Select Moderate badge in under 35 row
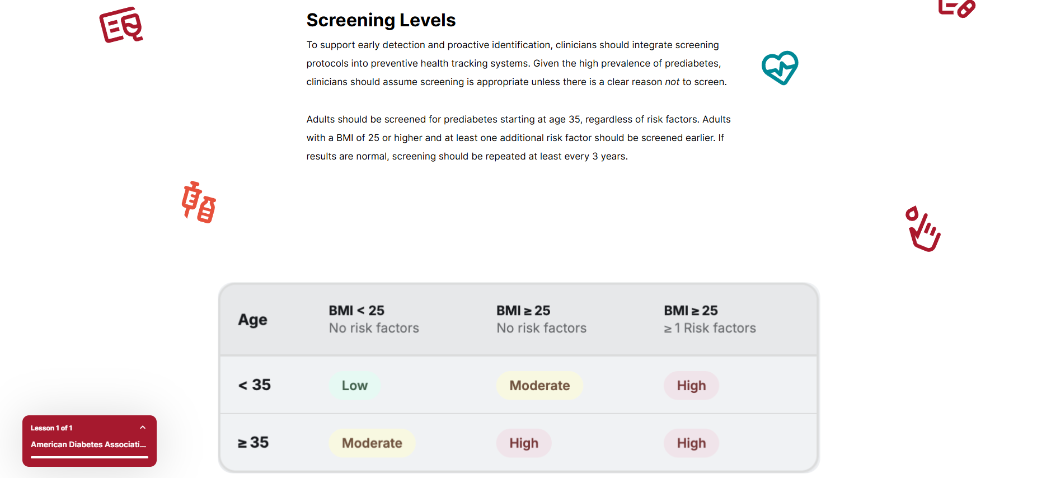This screenshot has width=1037, height=478. 539,386
